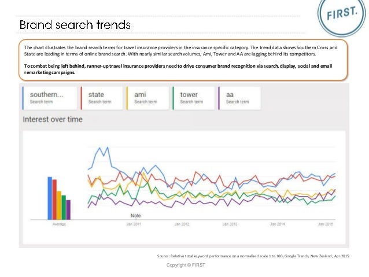Click the FIRST circular logo stamp
Screen dimensions: 369x277
(342, 14)
